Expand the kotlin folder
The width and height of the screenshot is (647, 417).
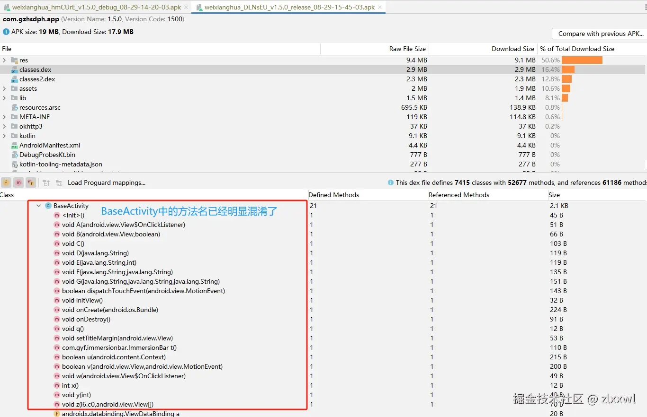tap(5, 136)
